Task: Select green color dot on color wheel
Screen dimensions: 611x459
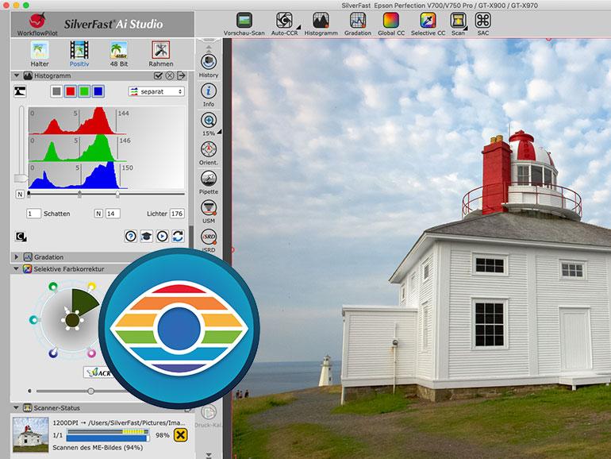Action: click(53, 287)
